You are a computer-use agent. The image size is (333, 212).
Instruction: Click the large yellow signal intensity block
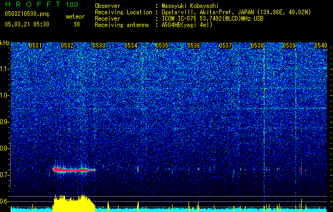coord(74,204)
